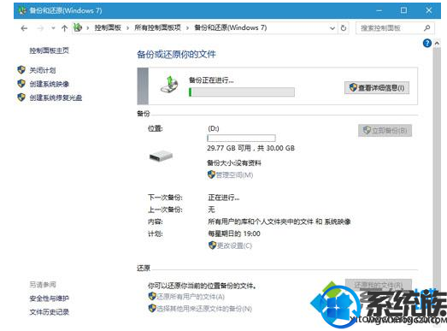Select the schedule text 每星期日的 19:00
The image size is (447, 331).
coord(234,233)
